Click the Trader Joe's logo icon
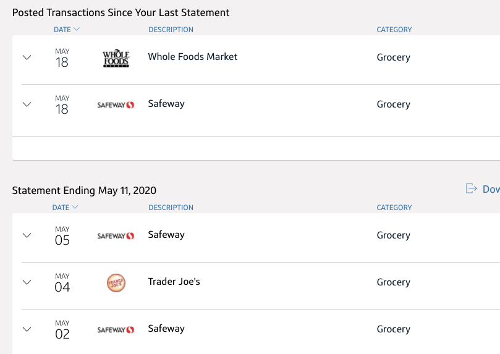This screenshot has width=500, height=354. [116, 283]
